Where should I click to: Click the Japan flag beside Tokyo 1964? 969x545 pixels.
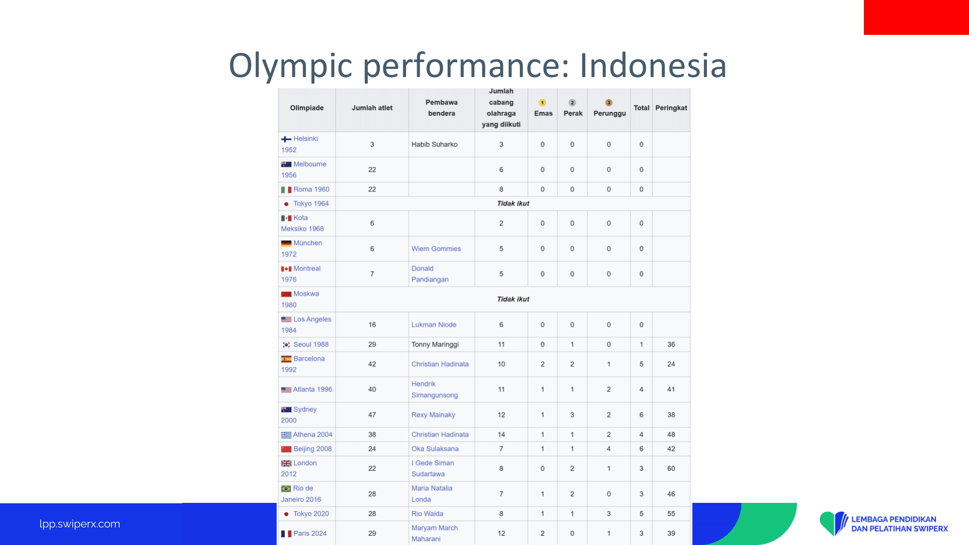pos(286,204)
